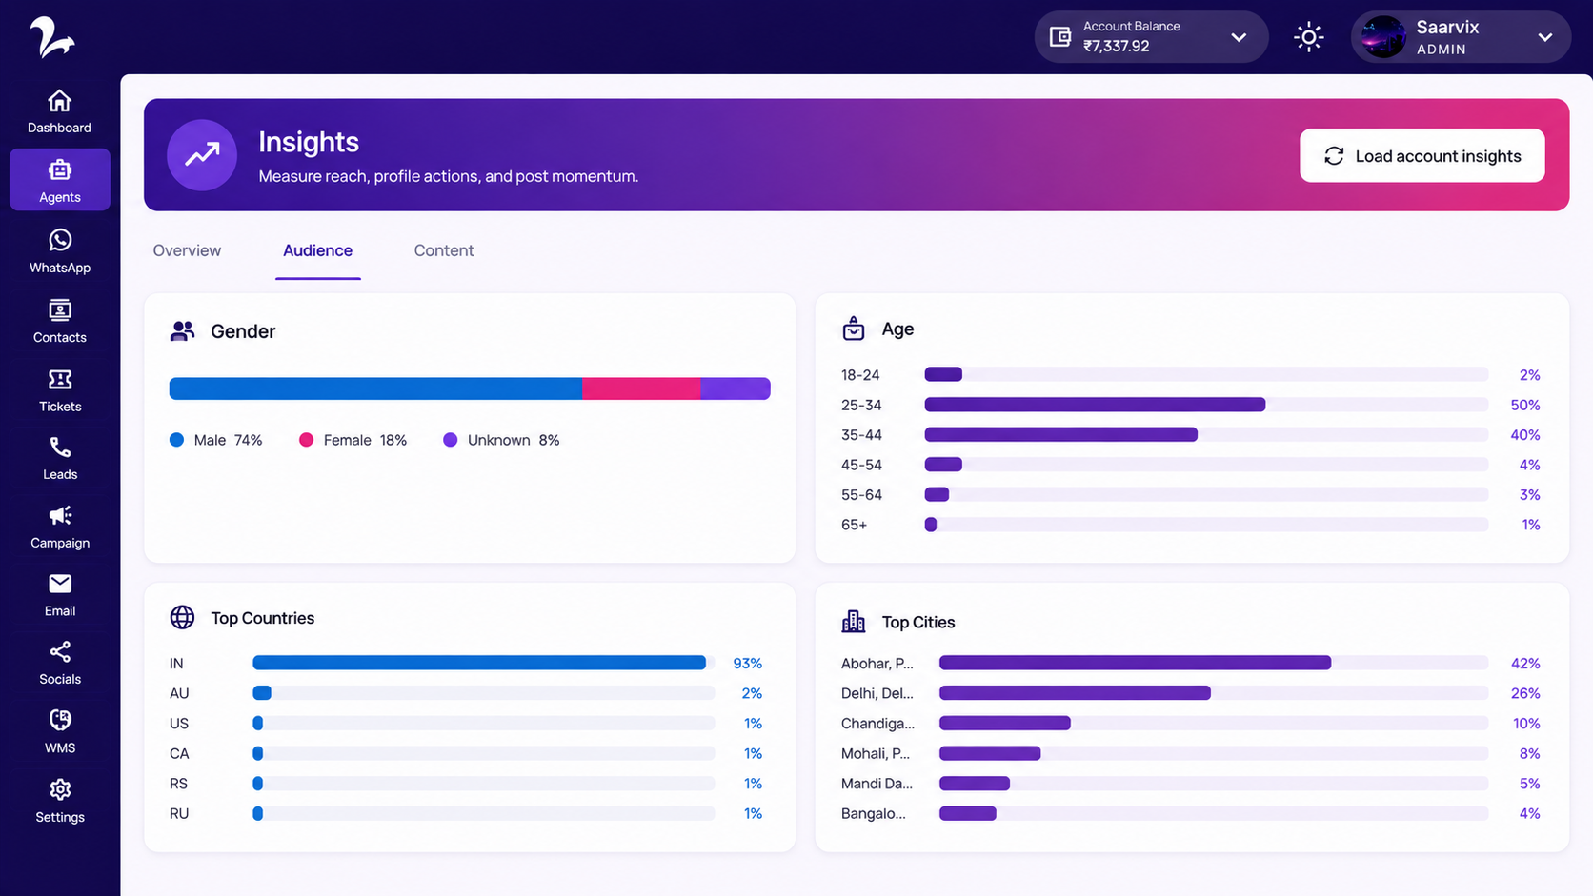This screenshot has height=896, width=1593.
Task: Switch to the Content tab
Action: 444,250
